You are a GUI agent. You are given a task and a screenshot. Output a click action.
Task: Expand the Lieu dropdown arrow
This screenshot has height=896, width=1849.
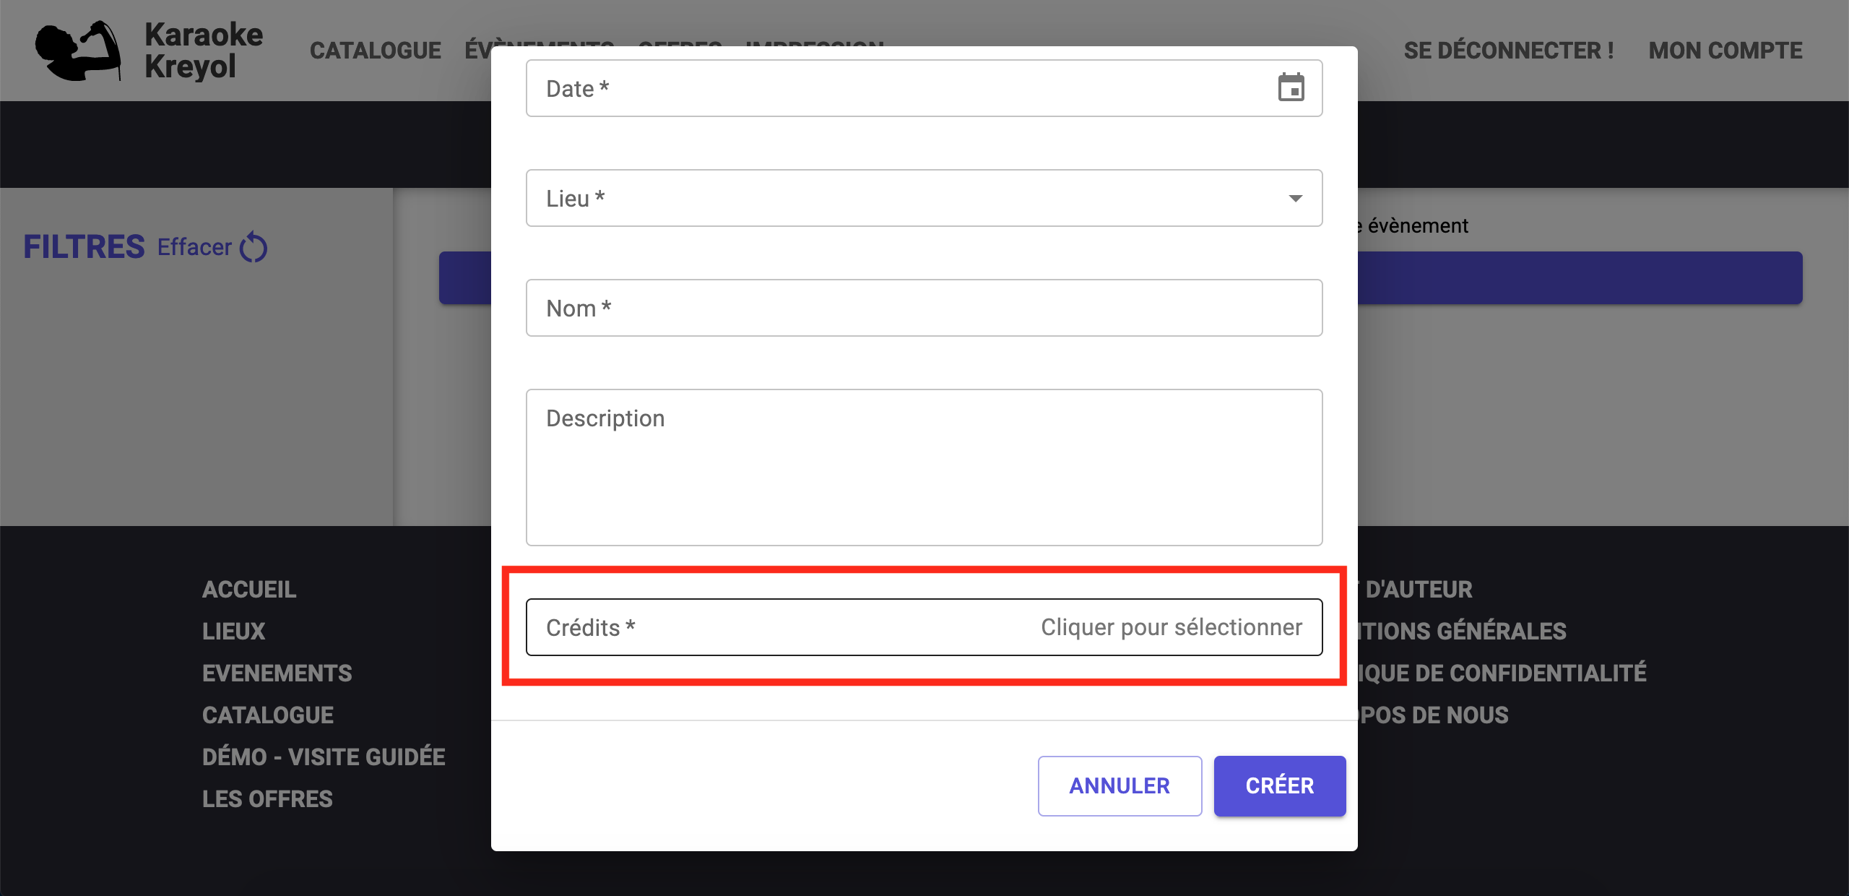coord(1295,198)
